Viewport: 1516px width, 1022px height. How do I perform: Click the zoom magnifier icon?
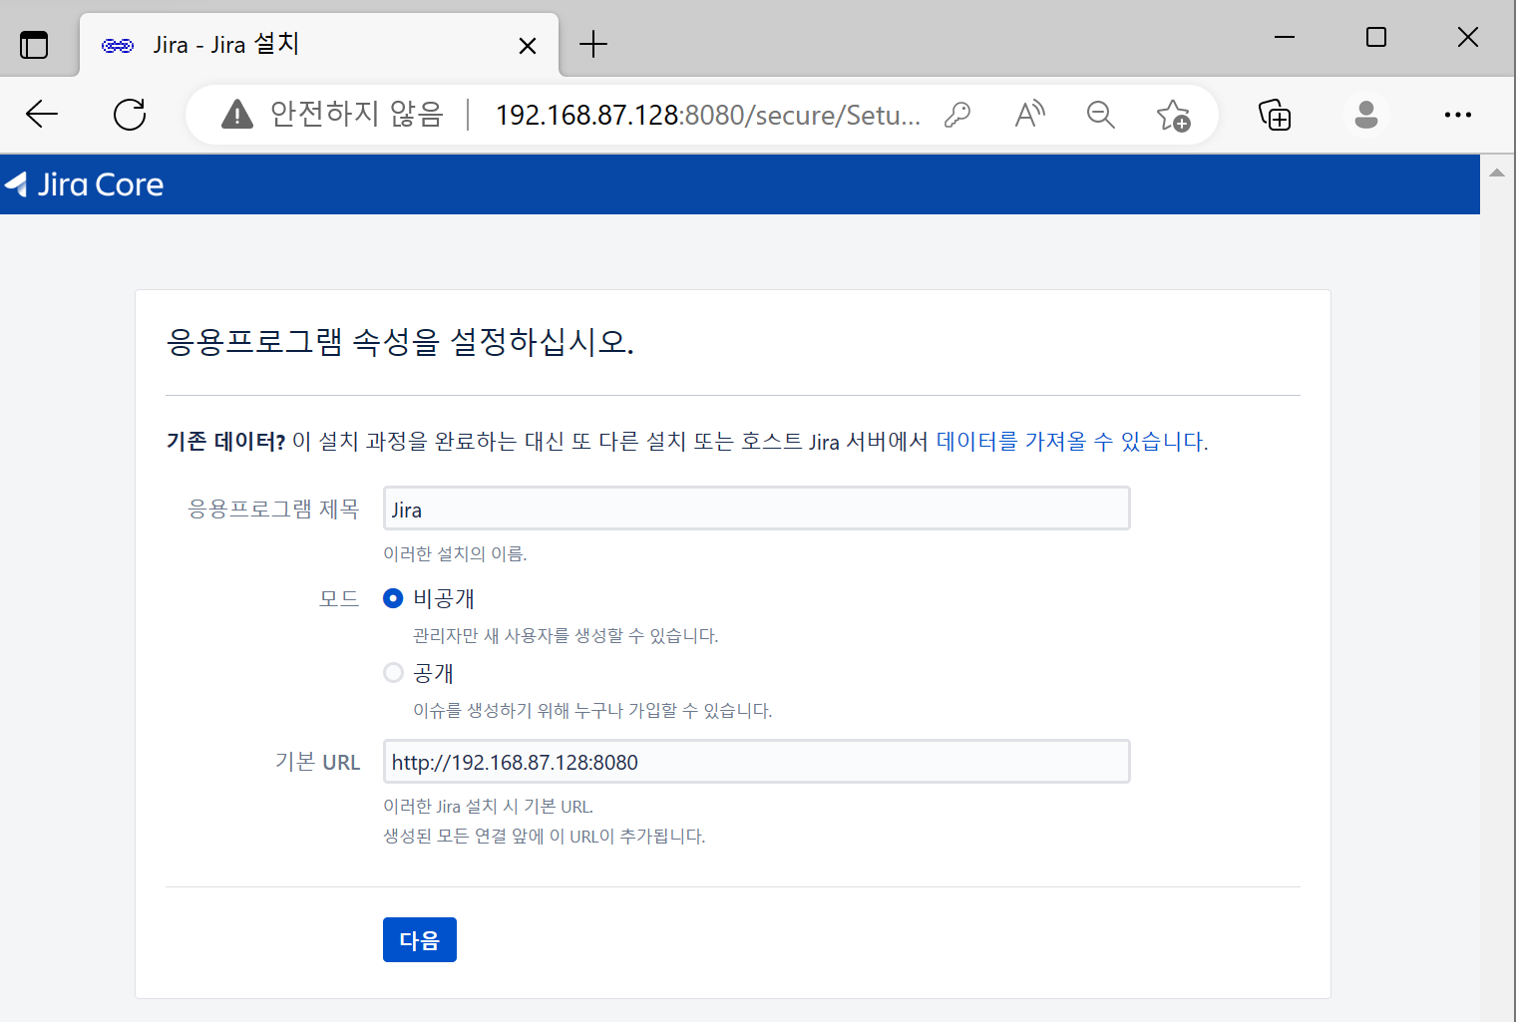point(1101,115)
